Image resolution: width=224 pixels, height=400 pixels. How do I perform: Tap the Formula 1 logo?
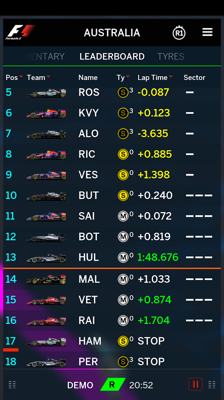20,32
